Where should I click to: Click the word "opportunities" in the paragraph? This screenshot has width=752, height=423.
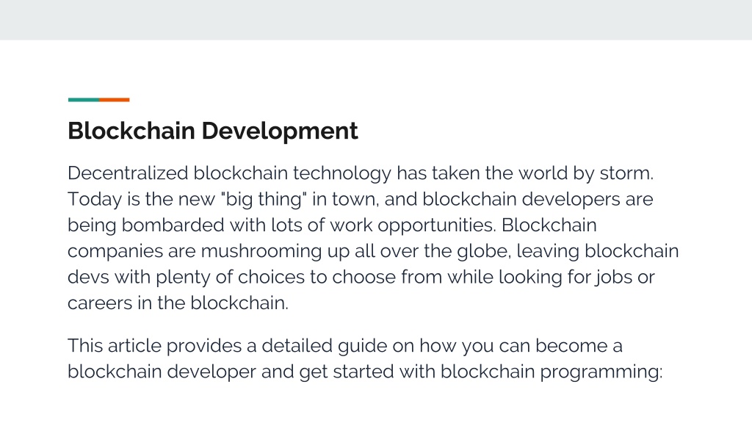point(437,226)
